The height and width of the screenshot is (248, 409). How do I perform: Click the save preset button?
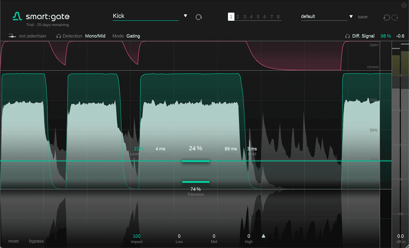click(363, 17)
